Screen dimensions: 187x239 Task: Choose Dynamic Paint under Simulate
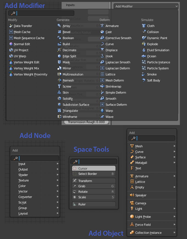pyautogui.click(x=157, y=38)
